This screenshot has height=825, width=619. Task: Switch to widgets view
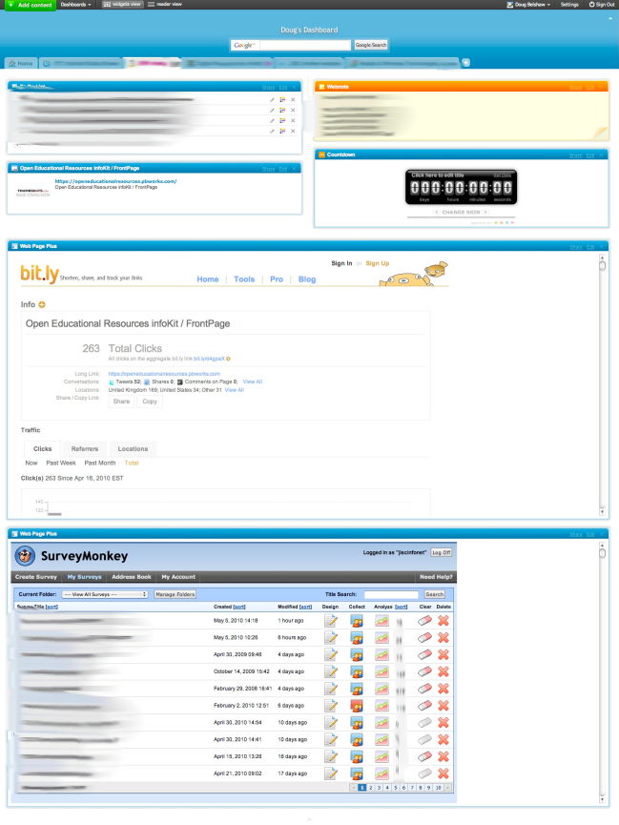pos(122,5)
